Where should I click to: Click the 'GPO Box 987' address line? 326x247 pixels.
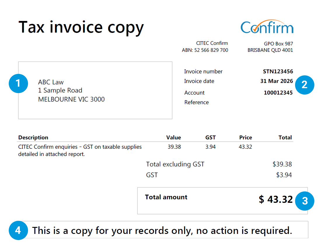[x=278, y=44]
